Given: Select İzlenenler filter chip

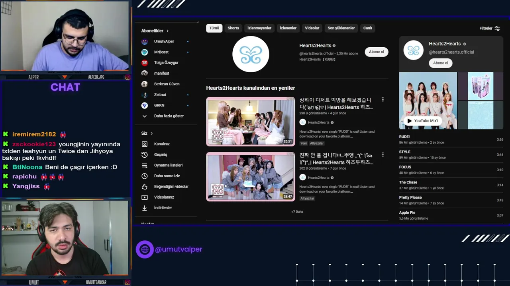Looking at the screenshot, I should [288, 28].
